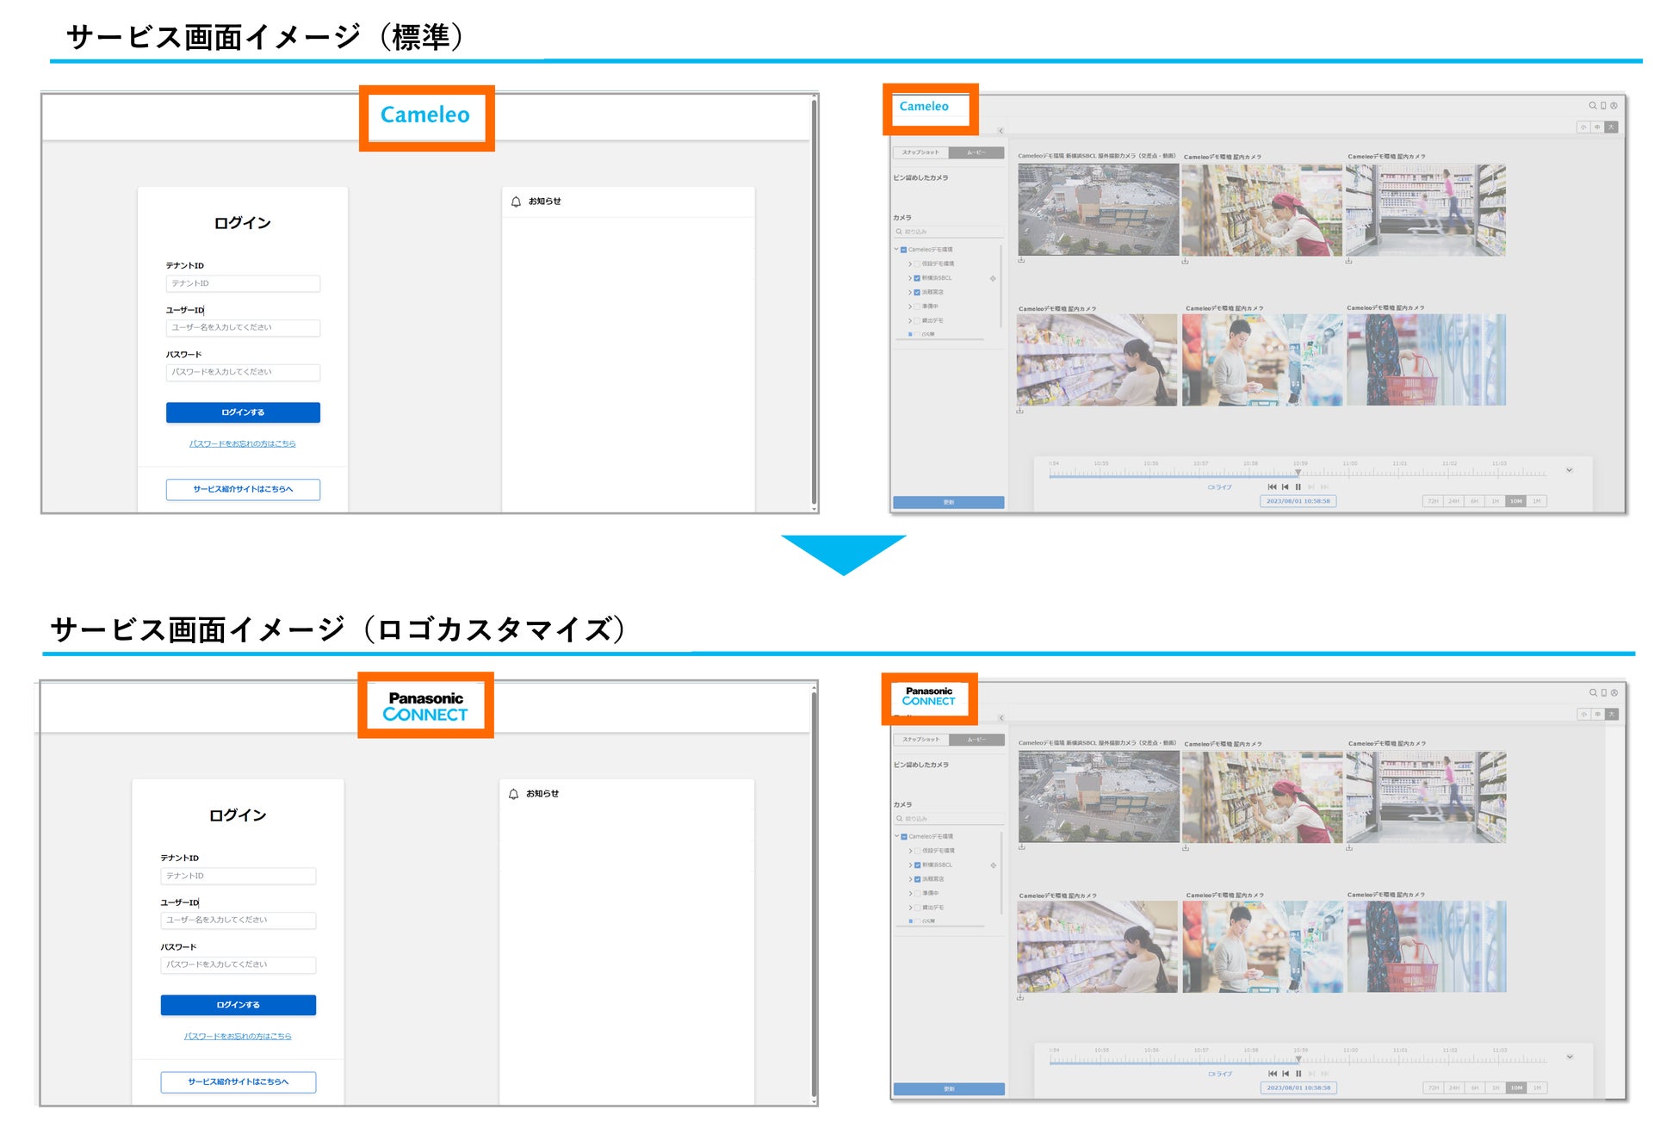Click sidebar collapse arrow in Panasonic Connect viewer
This screenshot has width=1679, height=1128.
point(1001,718)
